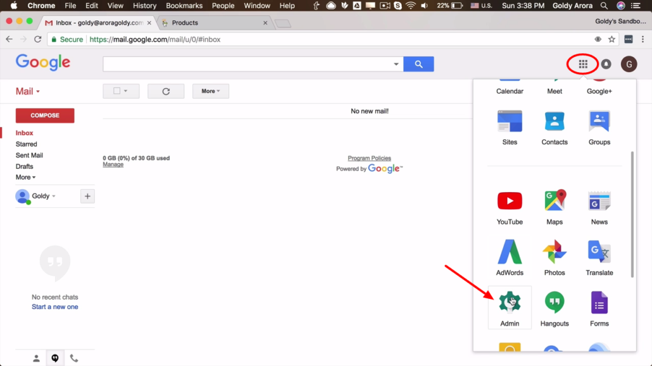Go back in Chrome
The image size is (652, 366).
(x=9, y=39)
